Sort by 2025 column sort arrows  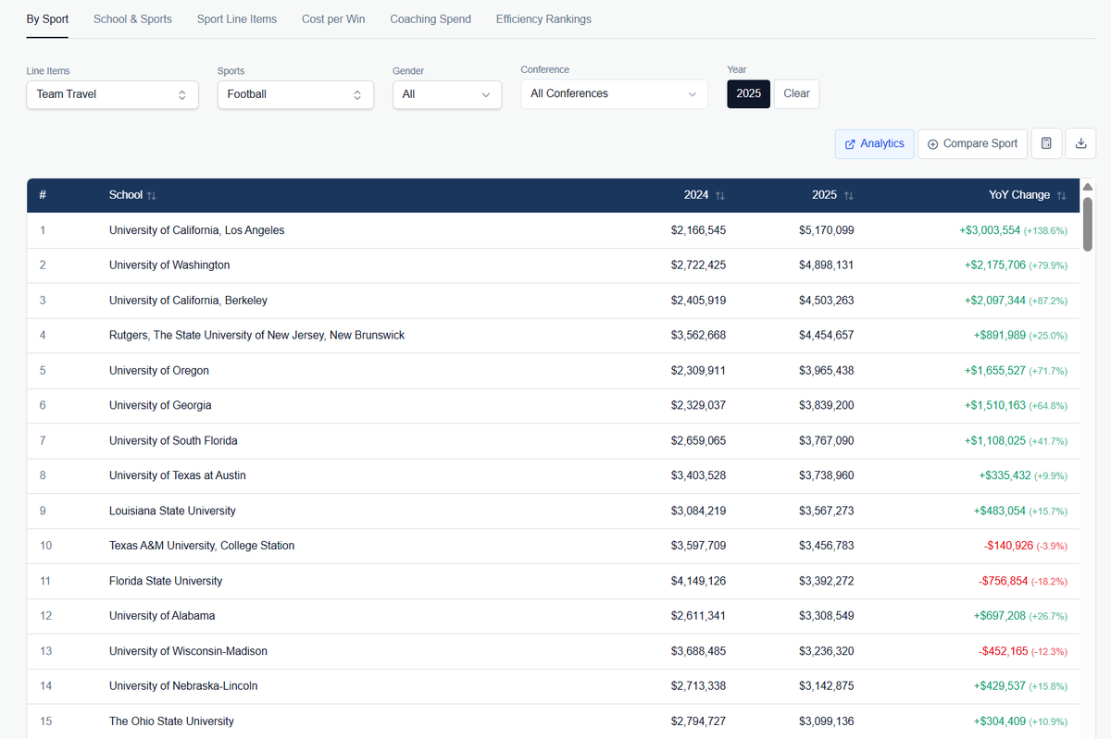(849, 195)
